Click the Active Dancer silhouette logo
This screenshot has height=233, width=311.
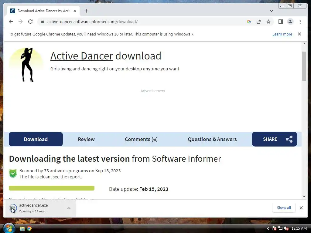pyautogui.click(x=26, y=65)
